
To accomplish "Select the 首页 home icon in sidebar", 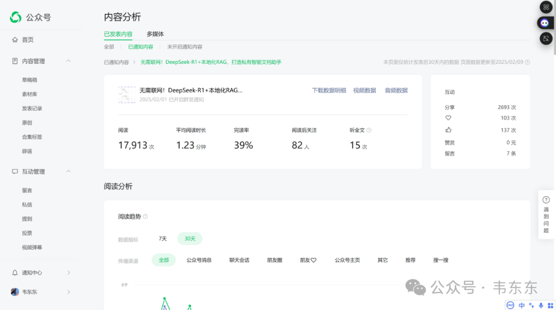I will 15,39.
